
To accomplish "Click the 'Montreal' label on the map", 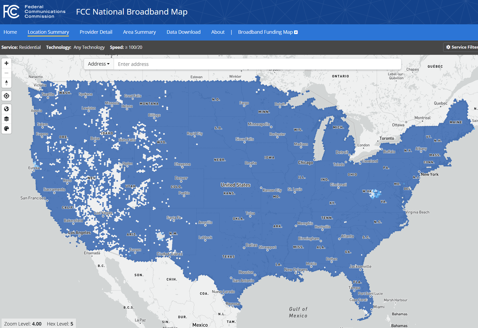I will [423, 118].
